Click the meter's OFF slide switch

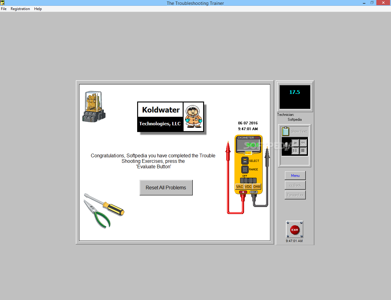click(x=248, y=180)
